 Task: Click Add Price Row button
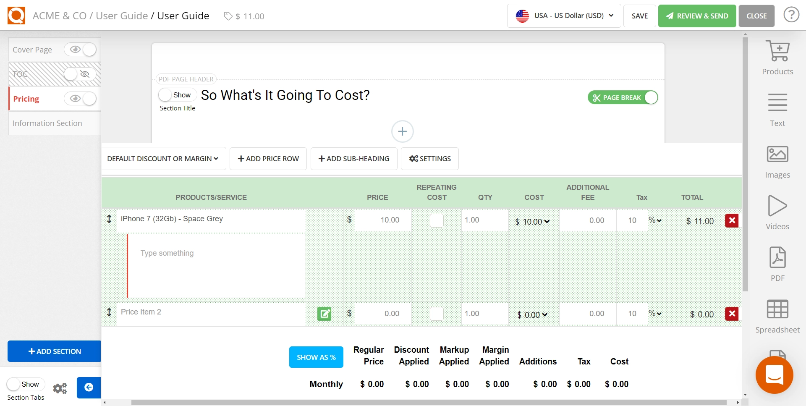click(268, 159)
